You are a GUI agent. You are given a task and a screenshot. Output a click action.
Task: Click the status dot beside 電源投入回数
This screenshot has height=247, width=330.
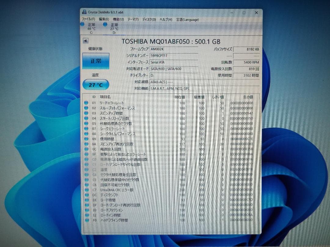coord(86,149)
